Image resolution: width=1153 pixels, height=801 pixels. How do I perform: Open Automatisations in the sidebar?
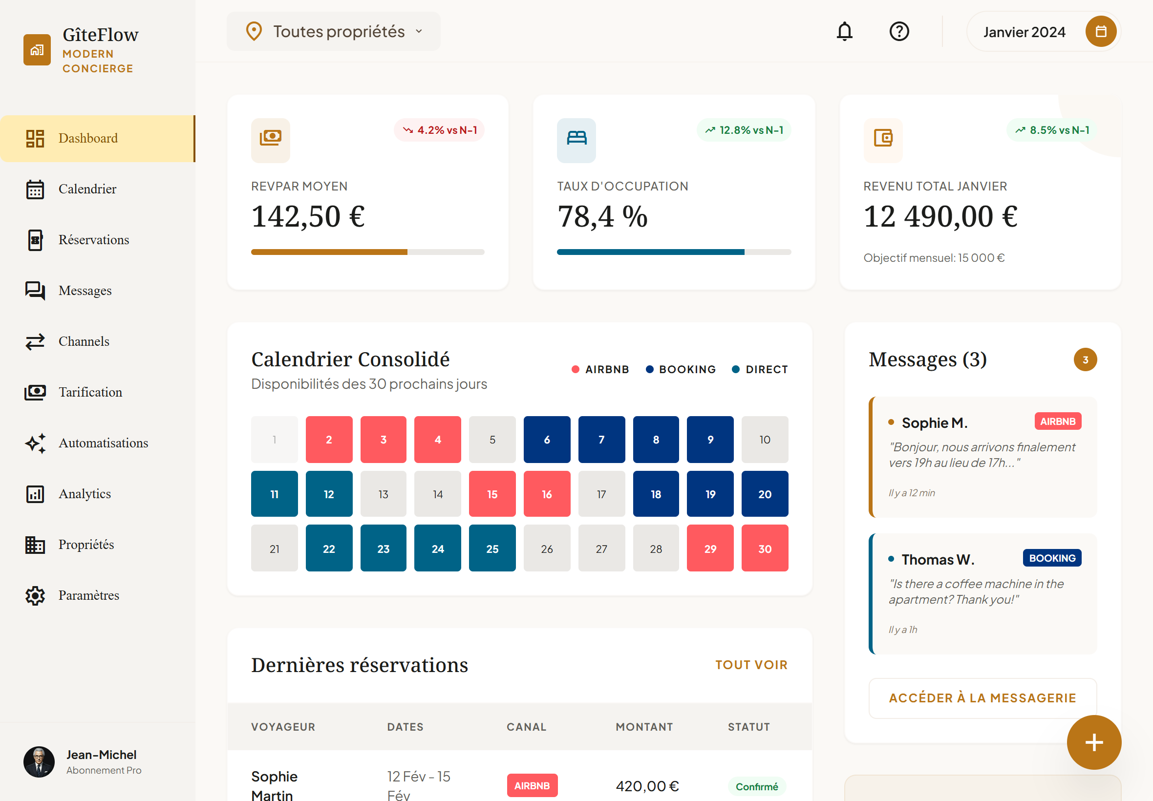click(x=103, y=443)
